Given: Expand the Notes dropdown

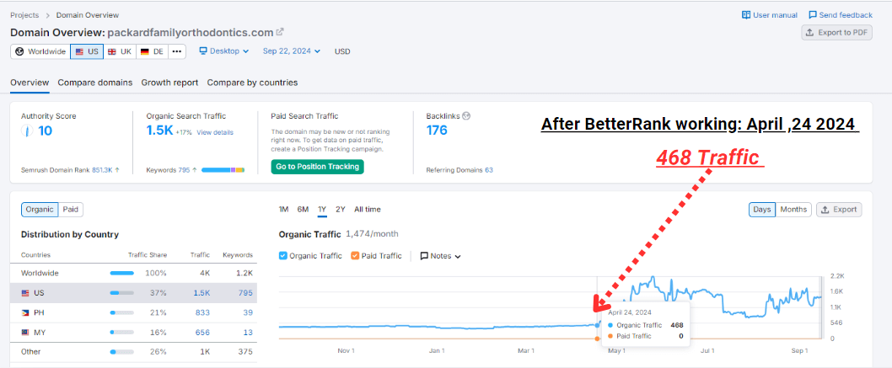Looking at the screenshot, I should tap(440, 256).
